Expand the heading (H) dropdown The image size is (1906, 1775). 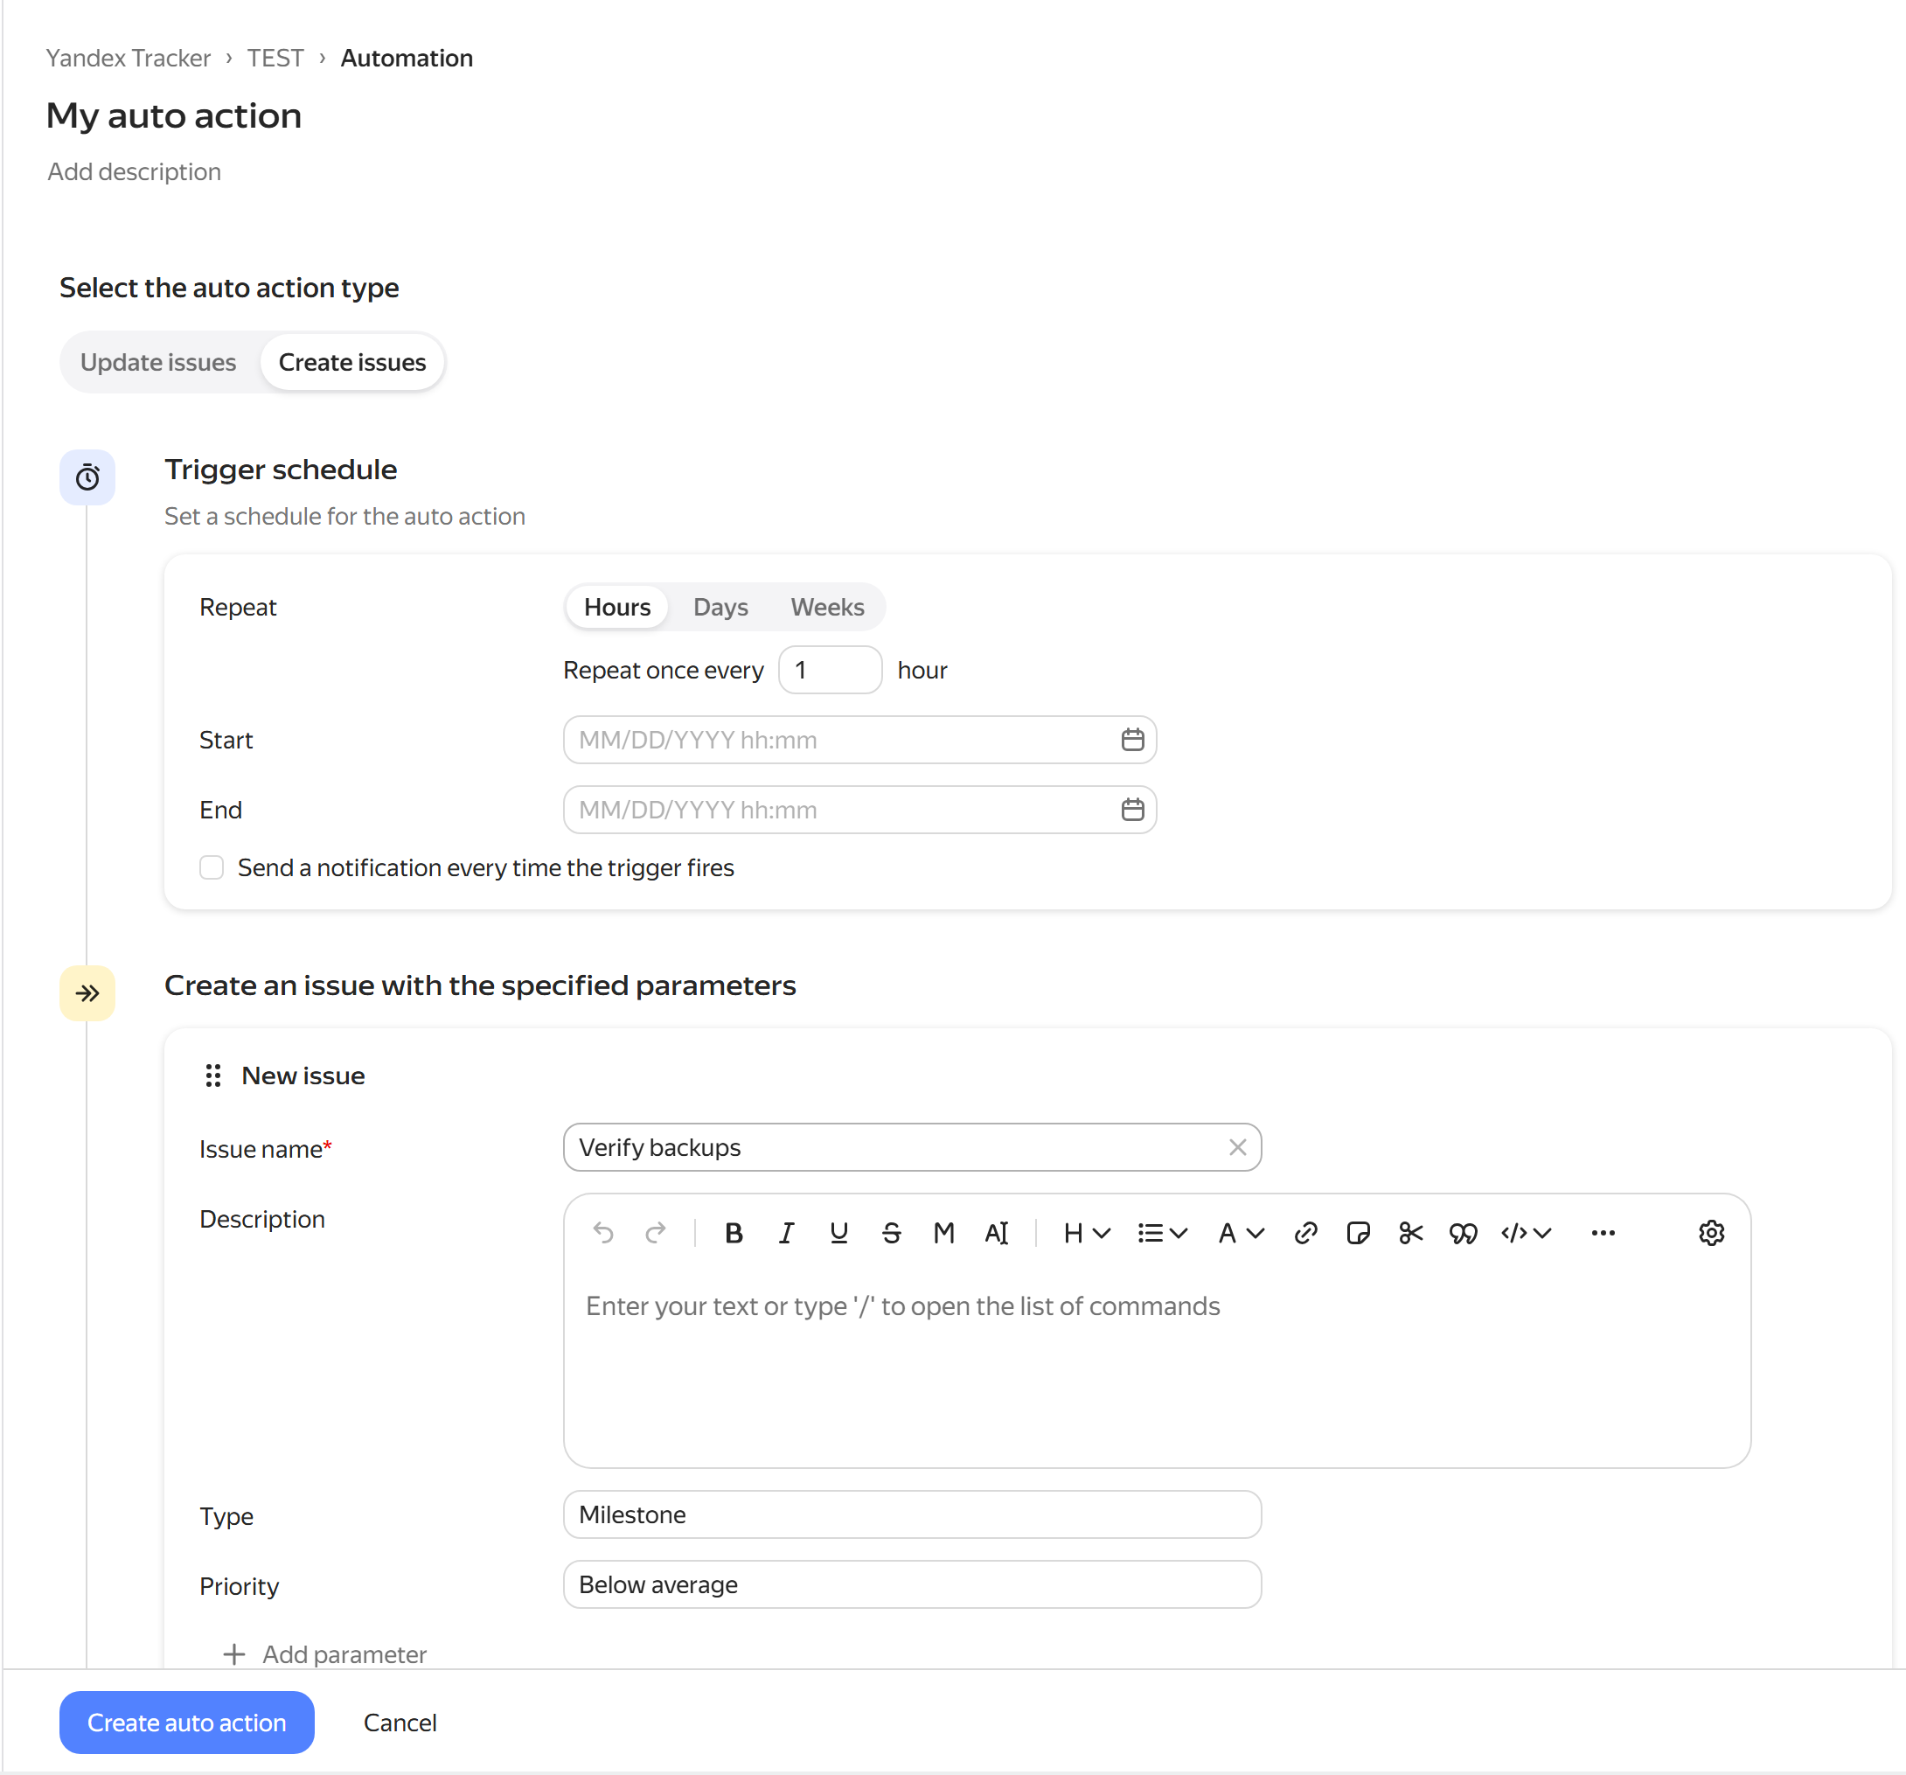coord(1086,1232)
